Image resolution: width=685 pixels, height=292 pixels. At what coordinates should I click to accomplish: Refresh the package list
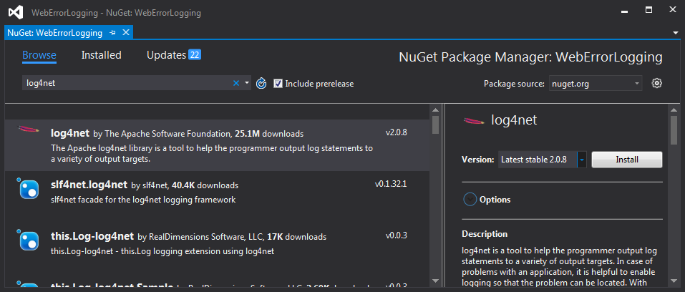[x=261, y=83]
